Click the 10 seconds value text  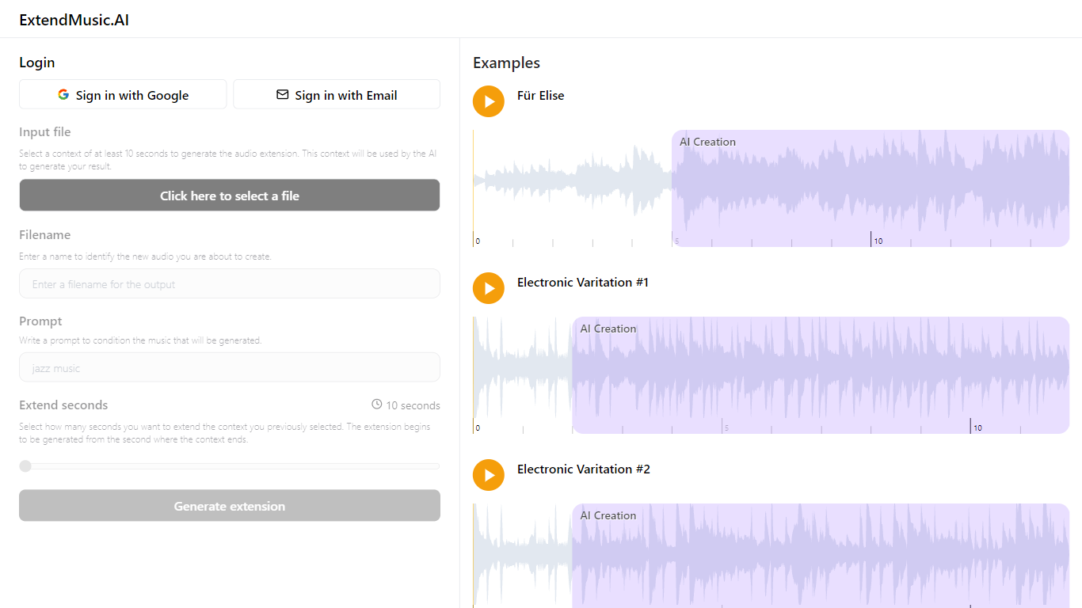413,405
